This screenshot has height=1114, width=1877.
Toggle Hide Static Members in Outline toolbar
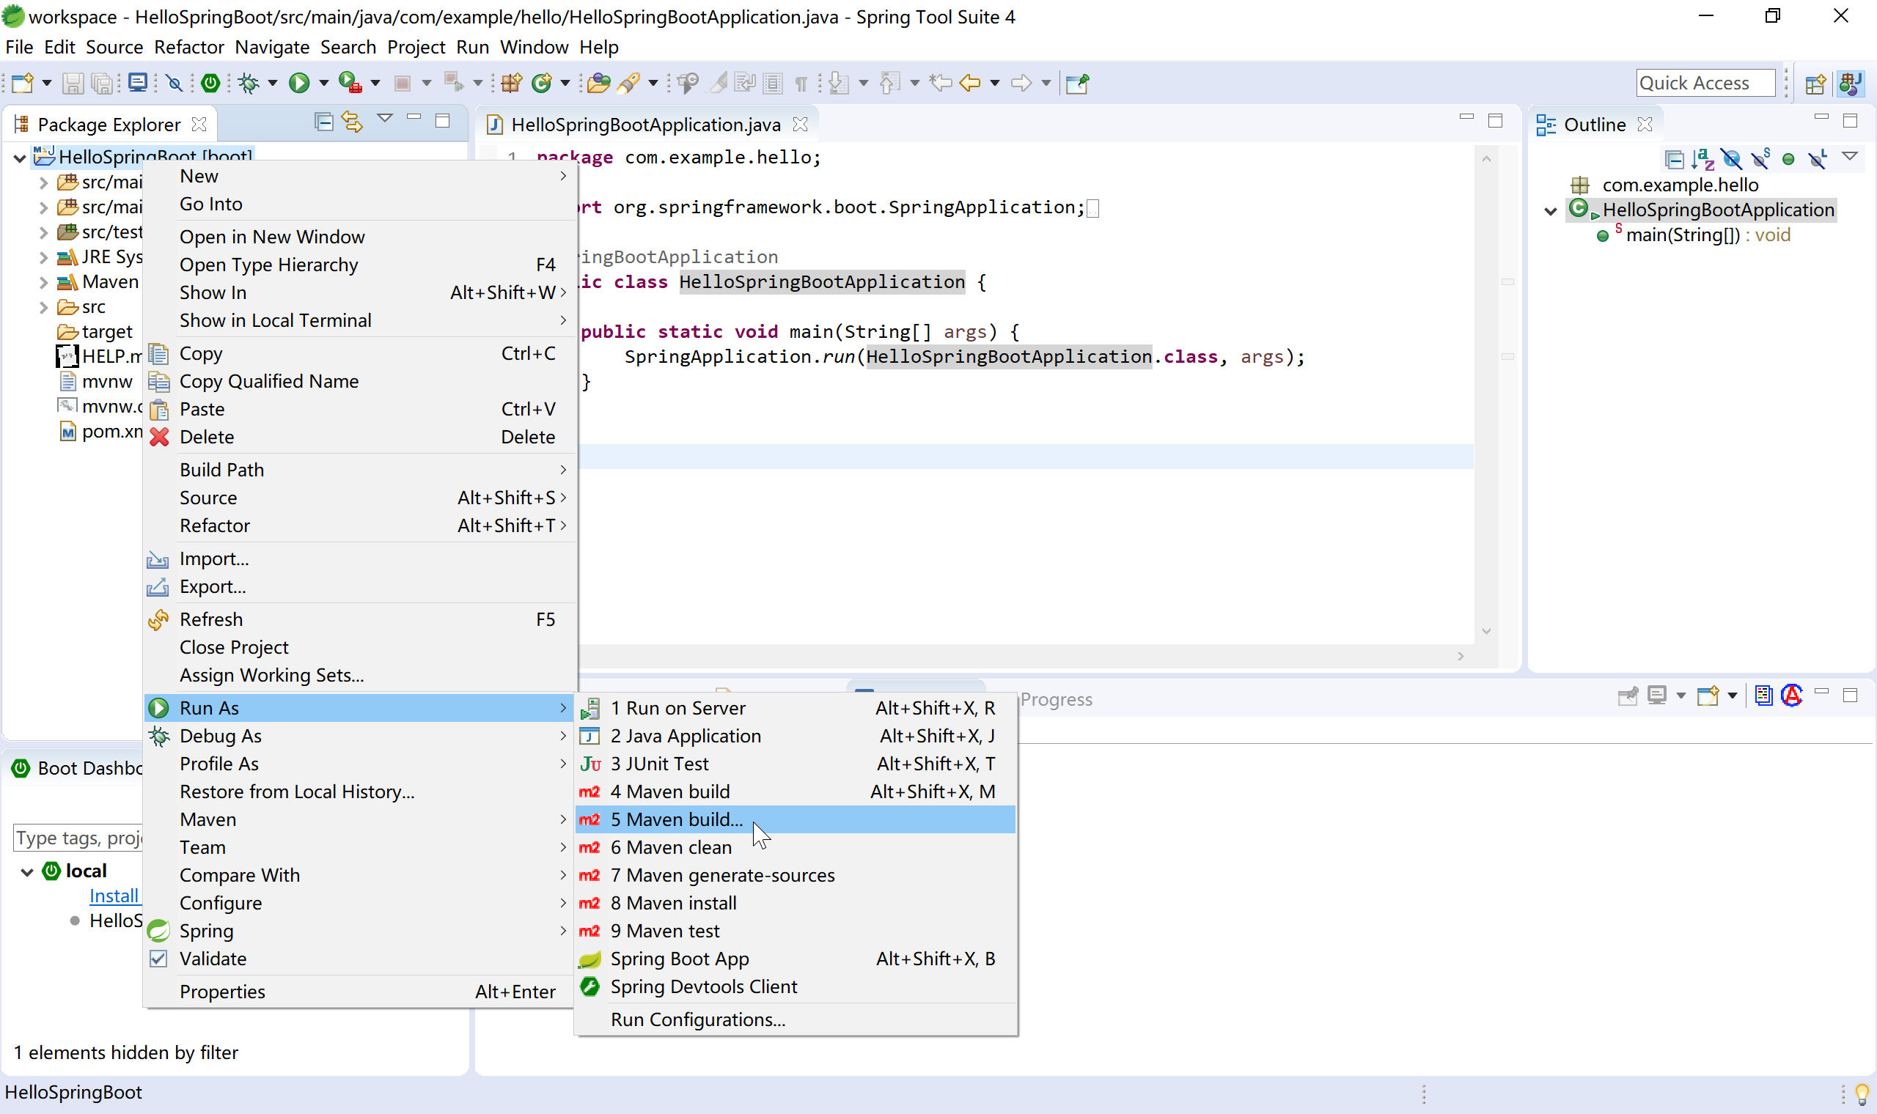pyautogui.click(x=1760, y=158)
